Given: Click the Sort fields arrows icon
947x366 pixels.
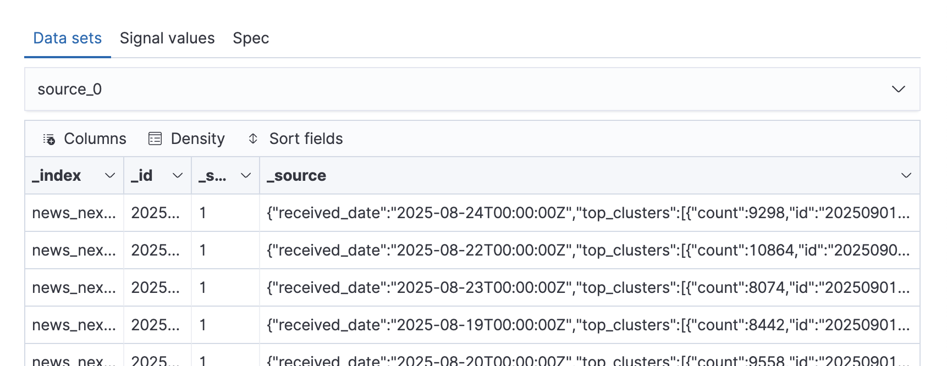Looking at the screenshot, I should pos(253,139).
